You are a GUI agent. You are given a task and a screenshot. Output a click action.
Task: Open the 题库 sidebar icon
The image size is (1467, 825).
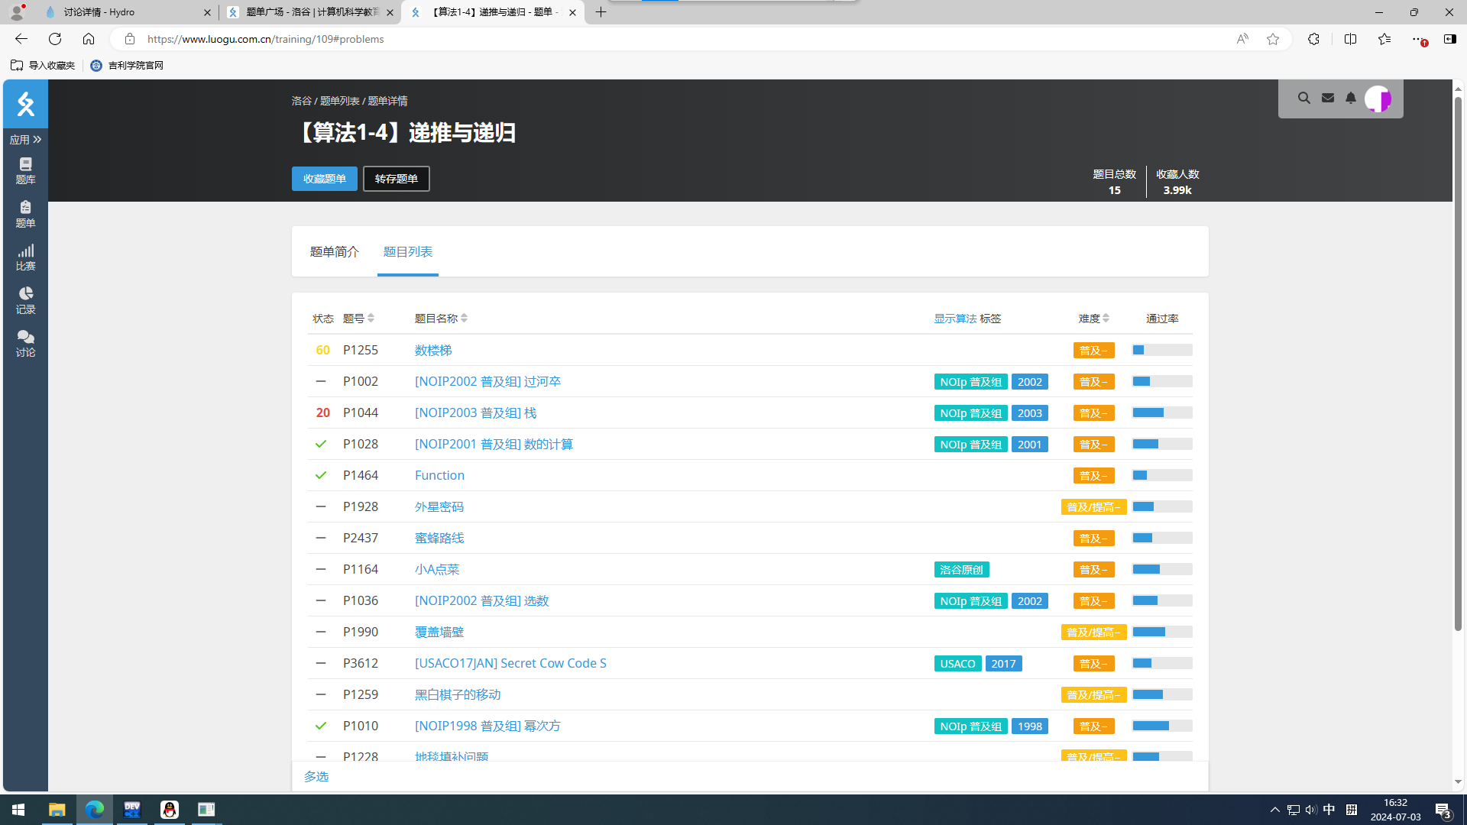pos(25,170)
